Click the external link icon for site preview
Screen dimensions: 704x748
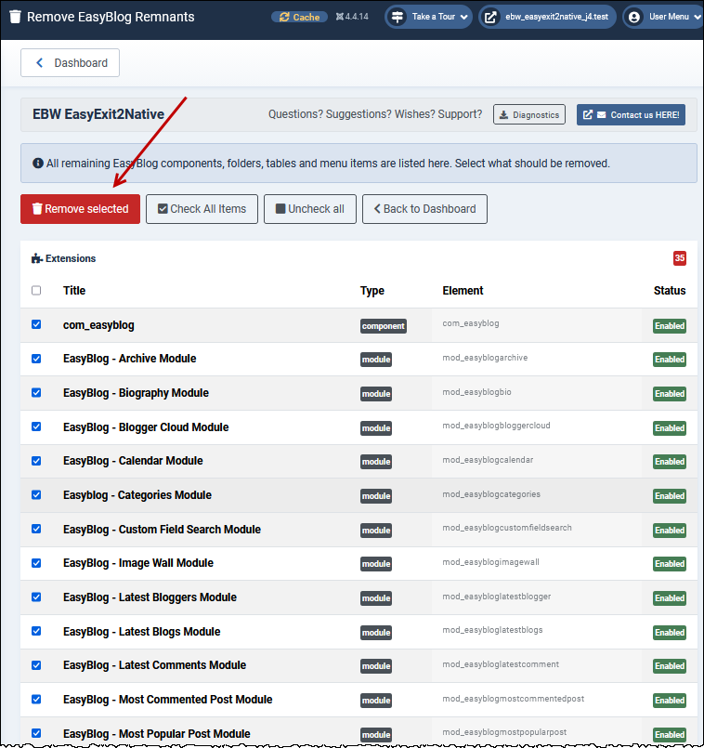pyautogui.click(x=490, y=17)
